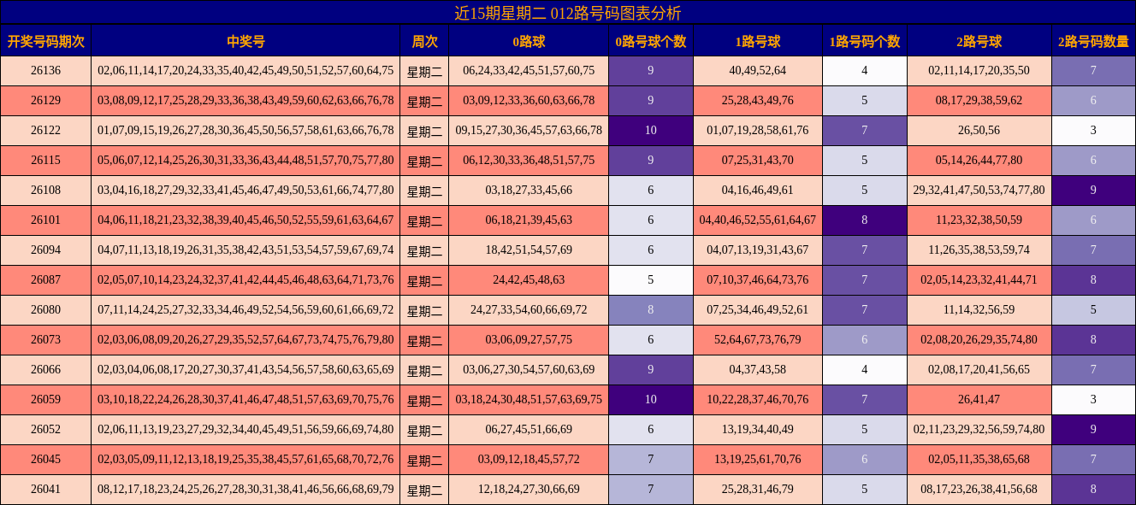Click 2路号码数量 value 8 in row 26041
The width and height of the screenshot is (1136, 505).
(1093, 490)
